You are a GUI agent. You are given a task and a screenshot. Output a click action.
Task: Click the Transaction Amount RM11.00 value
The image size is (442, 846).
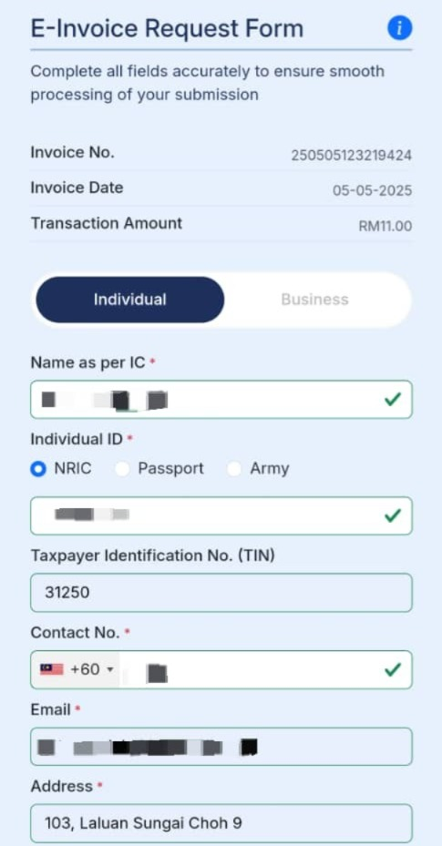[x=385, y=226]
